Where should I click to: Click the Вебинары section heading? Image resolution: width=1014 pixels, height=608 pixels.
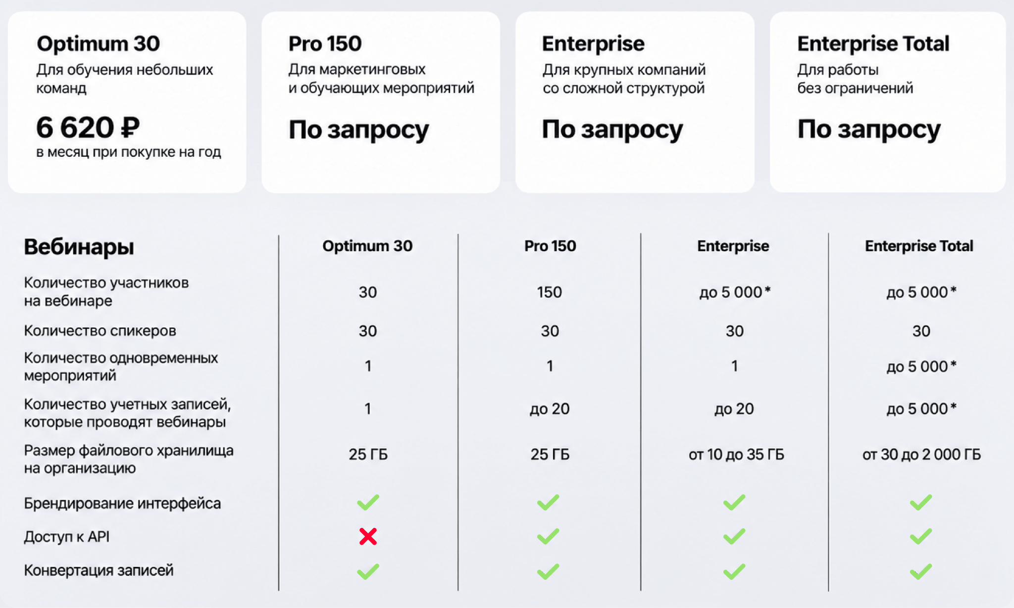click(x=79, y=246)
